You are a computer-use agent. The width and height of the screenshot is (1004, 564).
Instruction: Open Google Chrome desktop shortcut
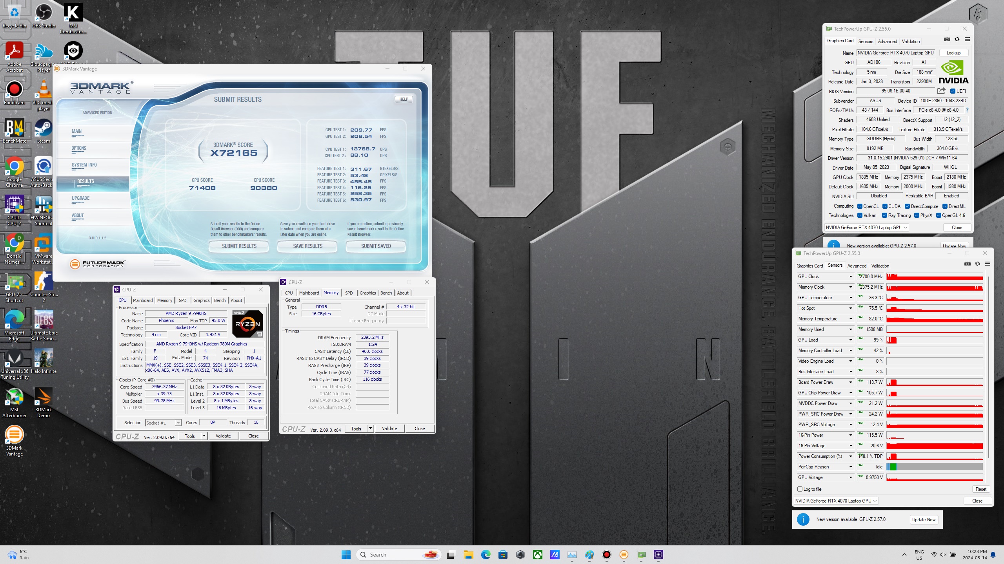(15, 172)
